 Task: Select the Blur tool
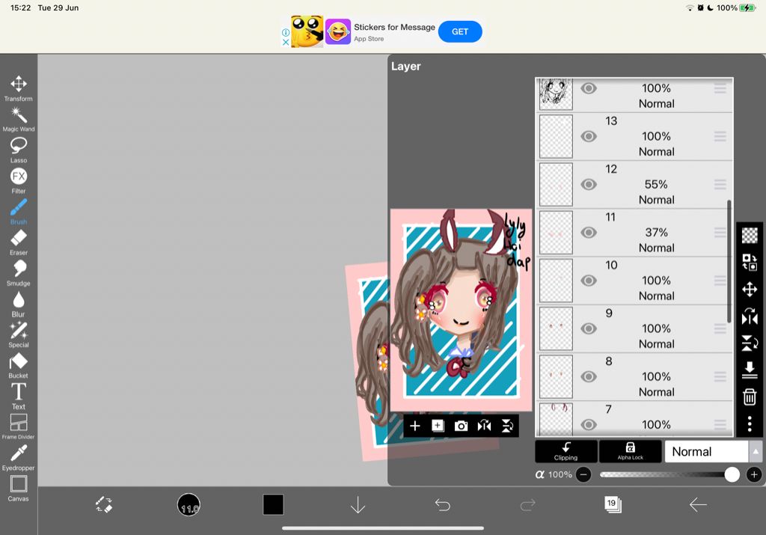point(19,304)
